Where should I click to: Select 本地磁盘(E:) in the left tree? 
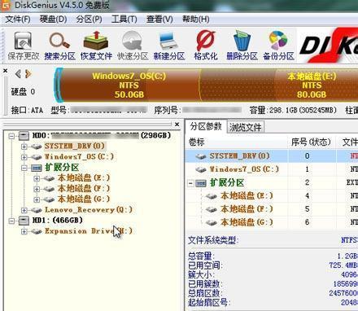(84, 178)
